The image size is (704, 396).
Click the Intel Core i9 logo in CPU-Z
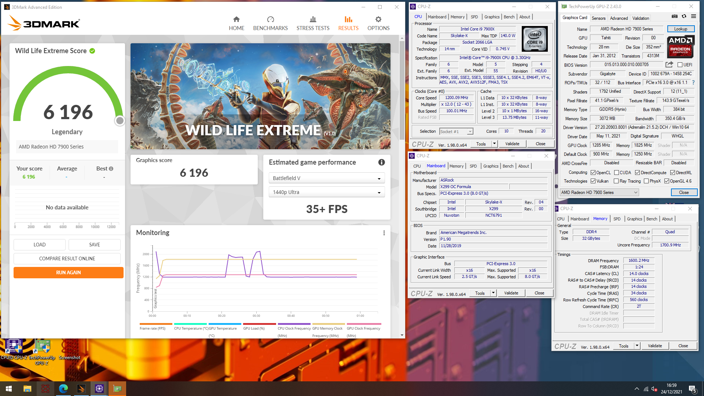535,39
